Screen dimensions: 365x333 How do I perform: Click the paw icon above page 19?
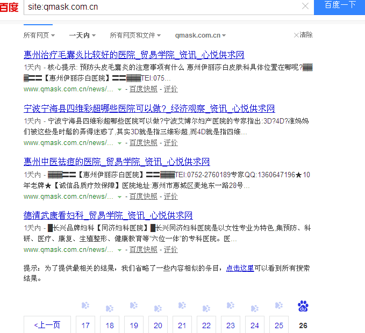134,305
